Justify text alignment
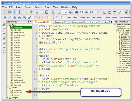 [x=51, y=17]
